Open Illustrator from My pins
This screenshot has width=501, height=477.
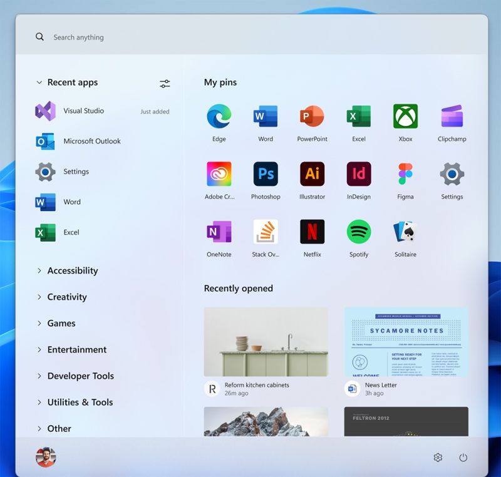(312, 174)
